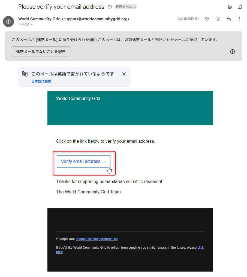The width and height of the screenshot is (247, 277).
Task: Click the translate icon in language banner
Action: [x=25, y=74]
